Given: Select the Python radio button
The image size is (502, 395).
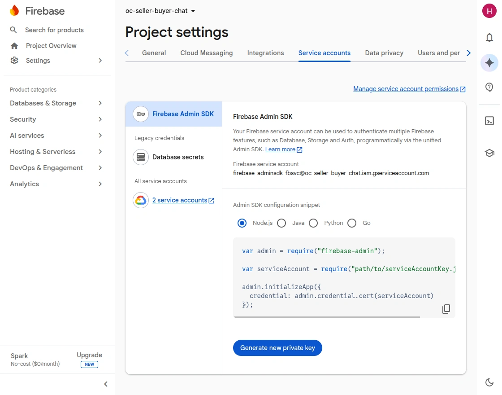Looking at the screenshot, I should click(x=313, y=223).
